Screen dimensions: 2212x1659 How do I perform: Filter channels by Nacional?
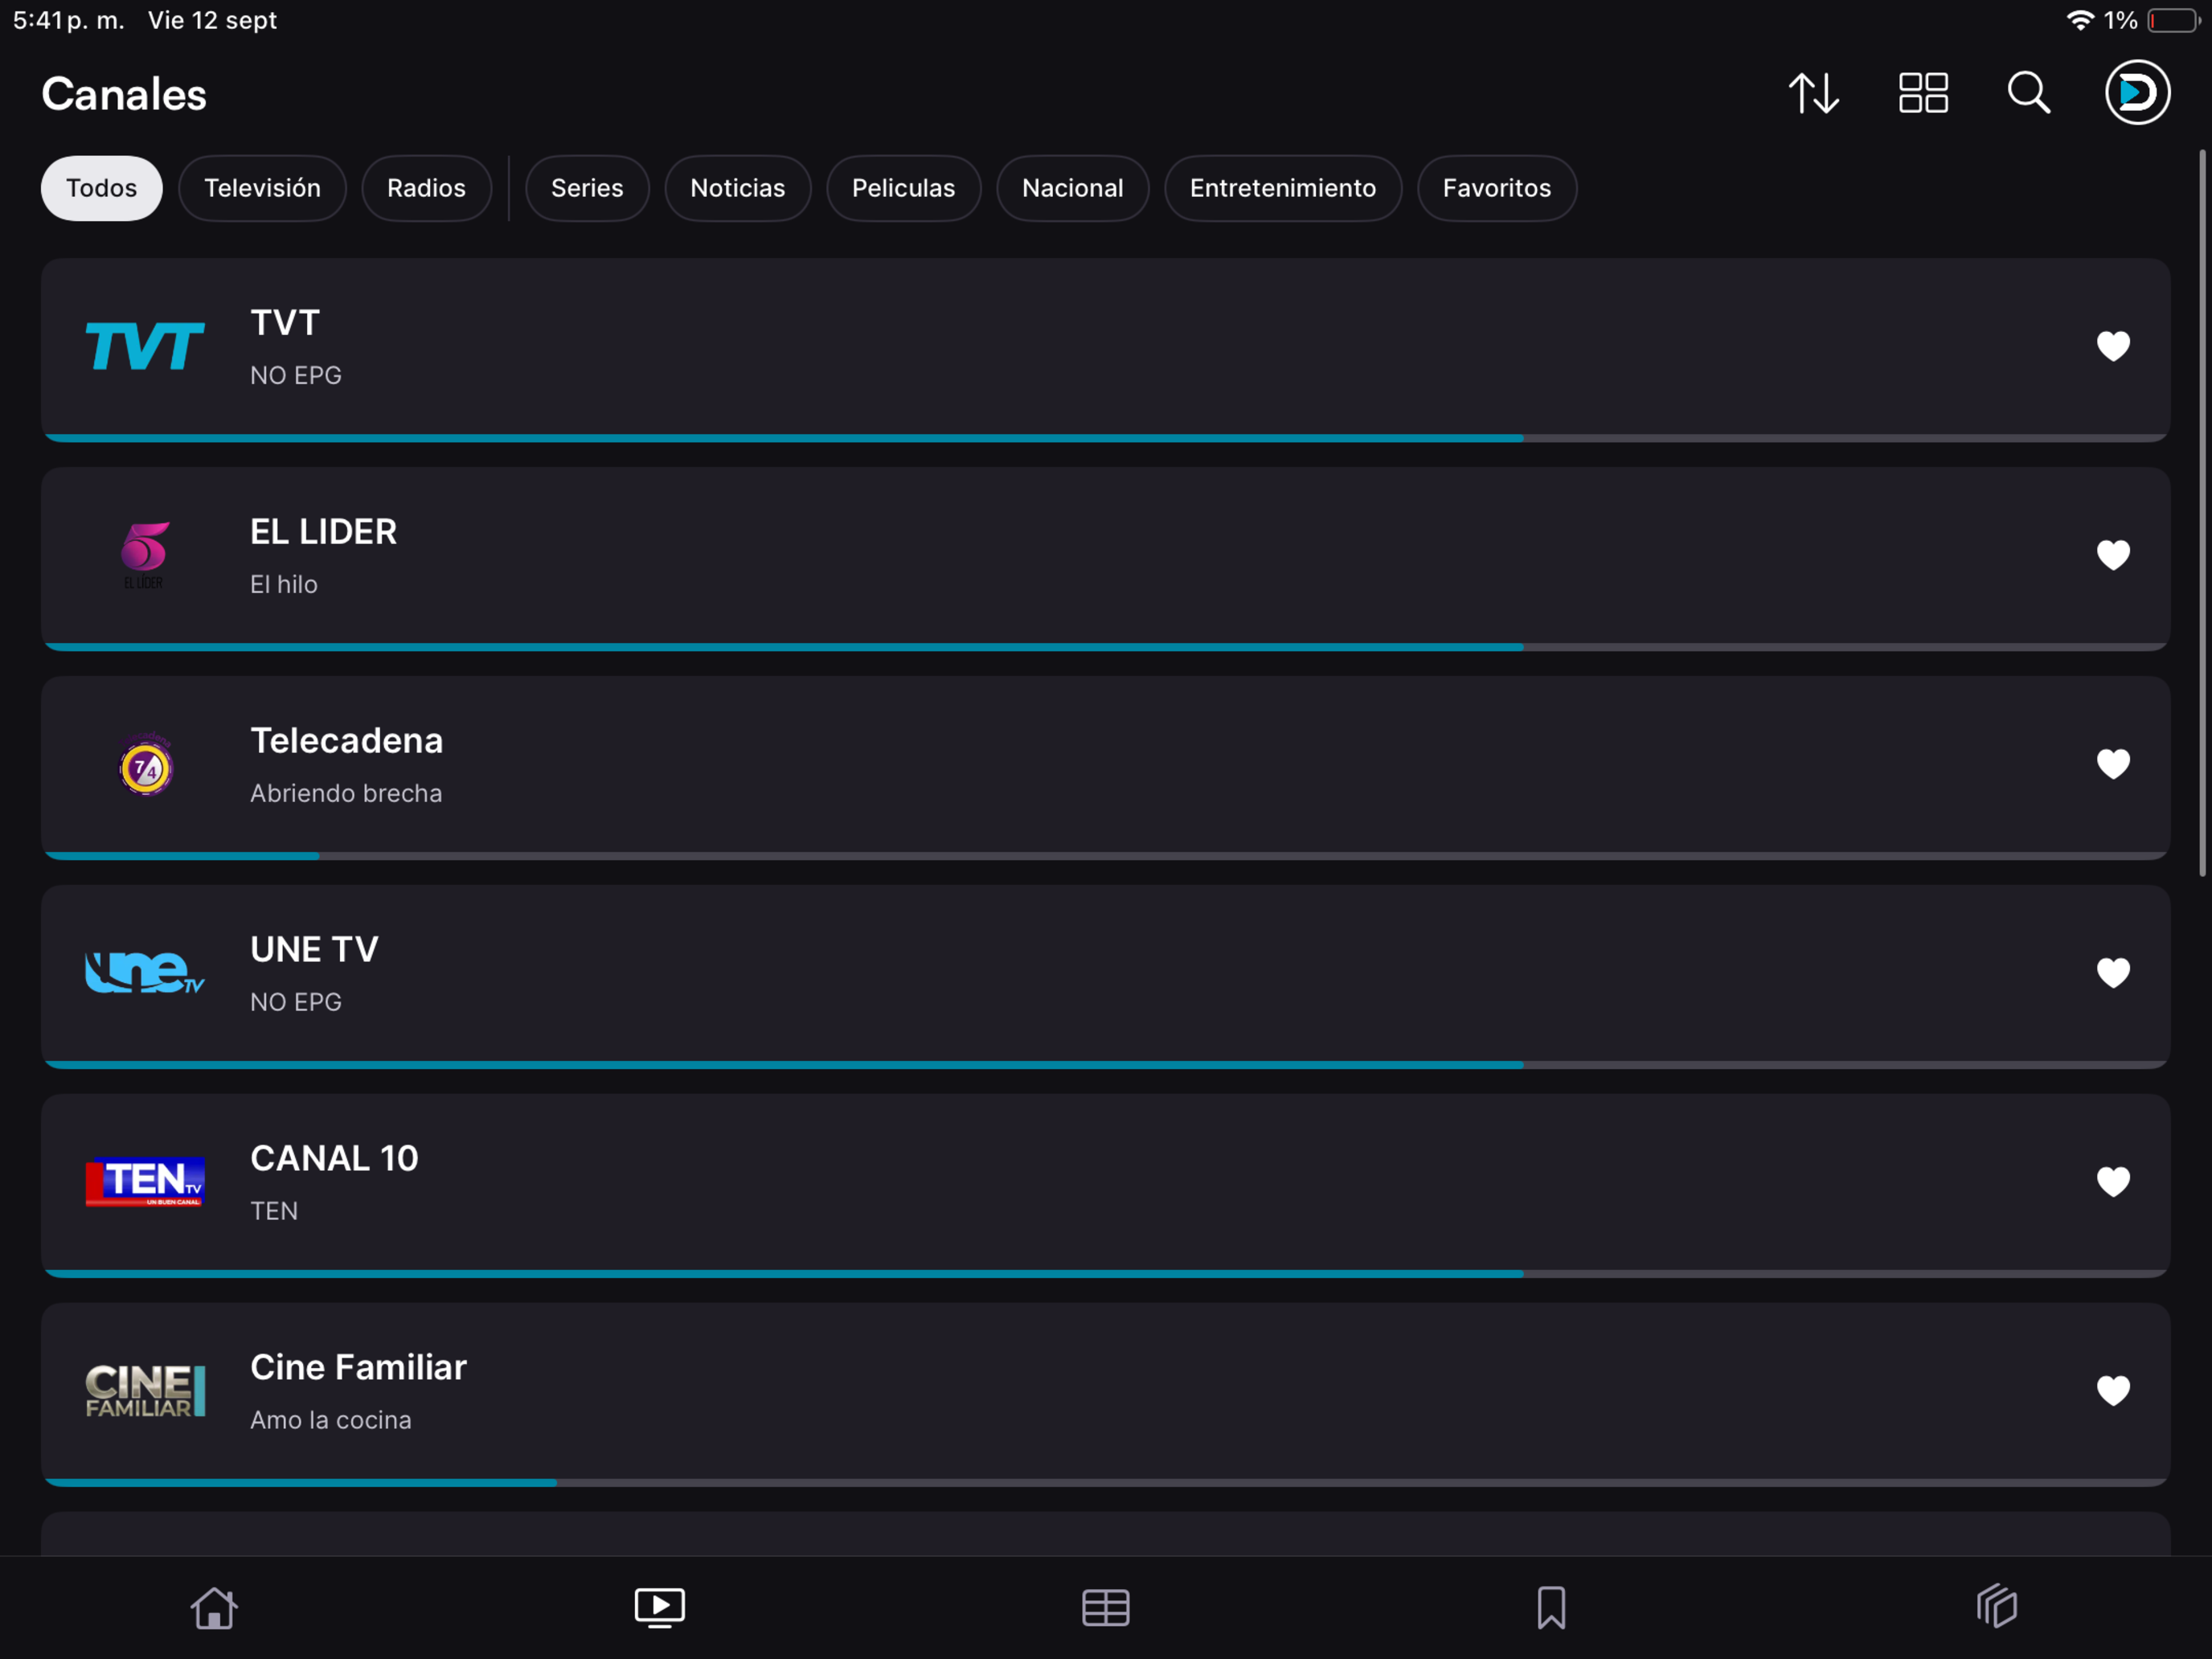coord(1073,188)
